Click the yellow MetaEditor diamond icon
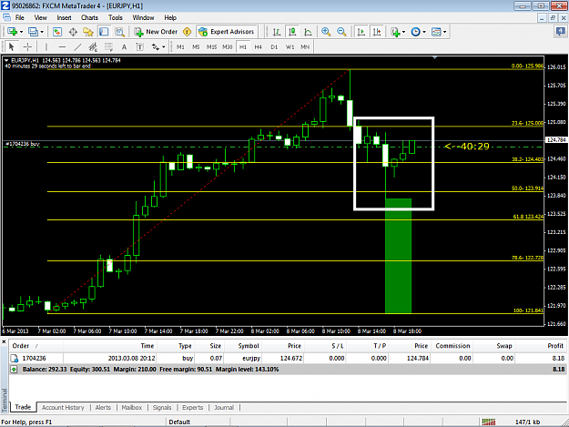 tap(188, 32)
